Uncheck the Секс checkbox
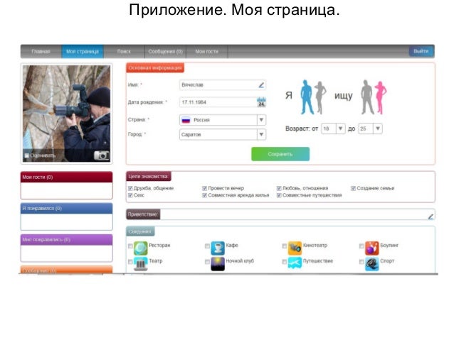This screenshot has height=340, width=454. (x=130, y=196)
